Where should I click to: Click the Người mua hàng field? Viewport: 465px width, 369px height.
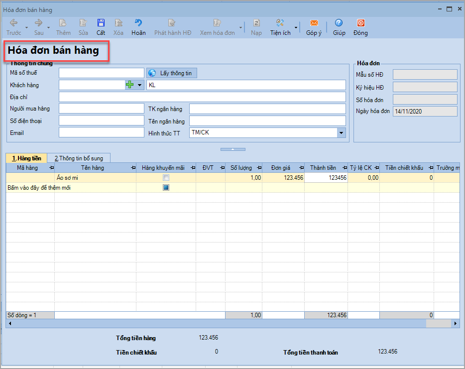[x=102, y=109]
